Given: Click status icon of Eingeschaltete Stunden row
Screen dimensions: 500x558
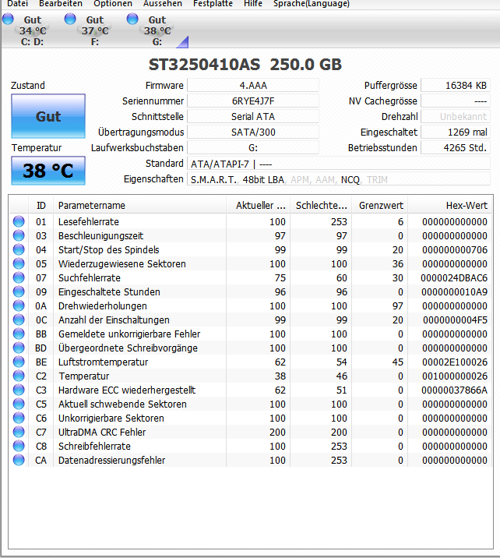Looking at the screenshot, I should (19, 291).
